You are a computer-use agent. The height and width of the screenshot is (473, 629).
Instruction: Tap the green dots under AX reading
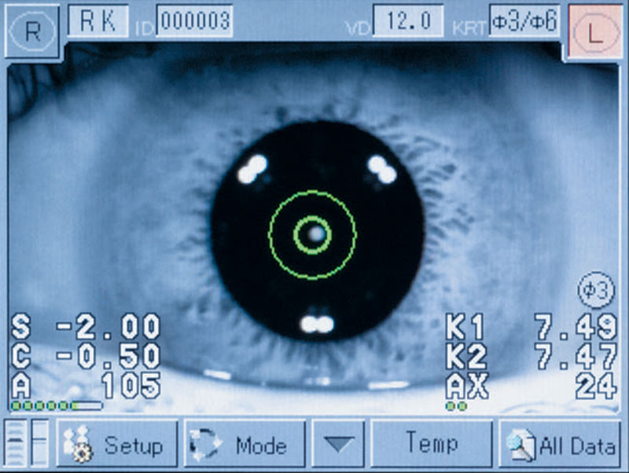click(456, 406)
